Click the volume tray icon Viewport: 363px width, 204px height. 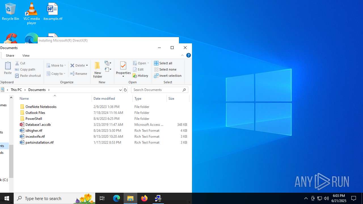(326, 198)
